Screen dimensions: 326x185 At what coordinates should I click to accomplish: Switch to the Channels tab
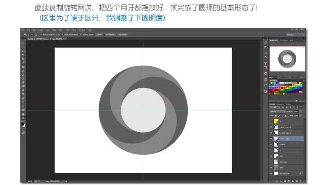[281, 104]
